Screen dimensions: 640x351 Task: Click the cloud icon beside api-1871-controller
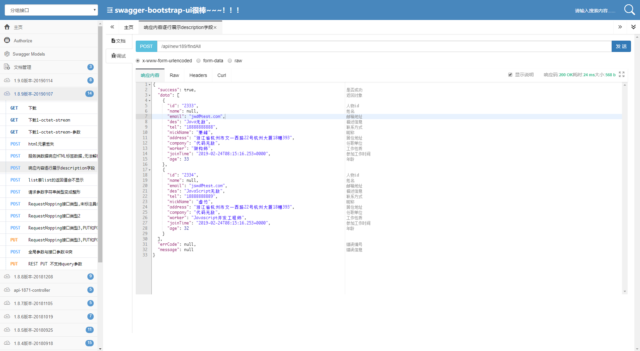7,290
